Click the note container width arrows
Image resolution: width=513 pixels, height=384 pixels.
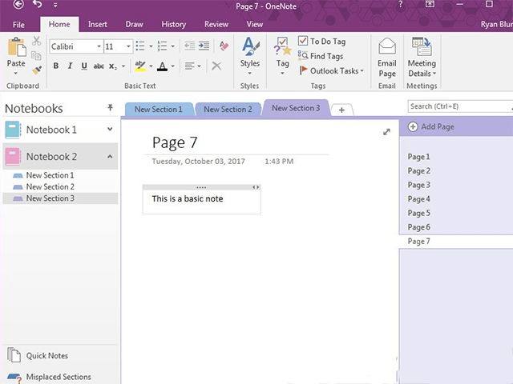tap(256, 187)
